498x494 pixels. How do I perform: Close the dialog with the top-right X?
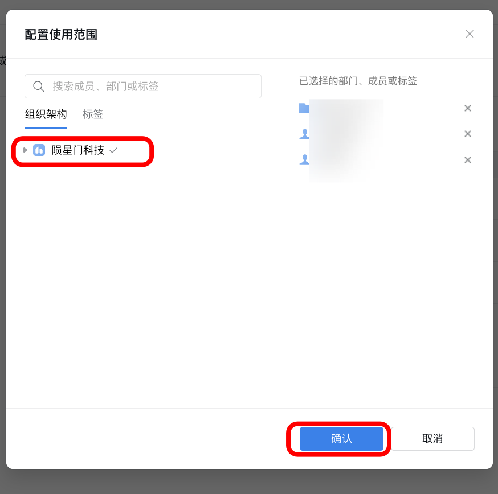[470, 34]
